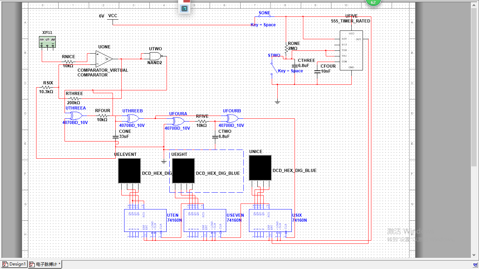Select the USIX 74160N counter
The image size is (479, 269).
pyautogui.click(x=270, y=220)
